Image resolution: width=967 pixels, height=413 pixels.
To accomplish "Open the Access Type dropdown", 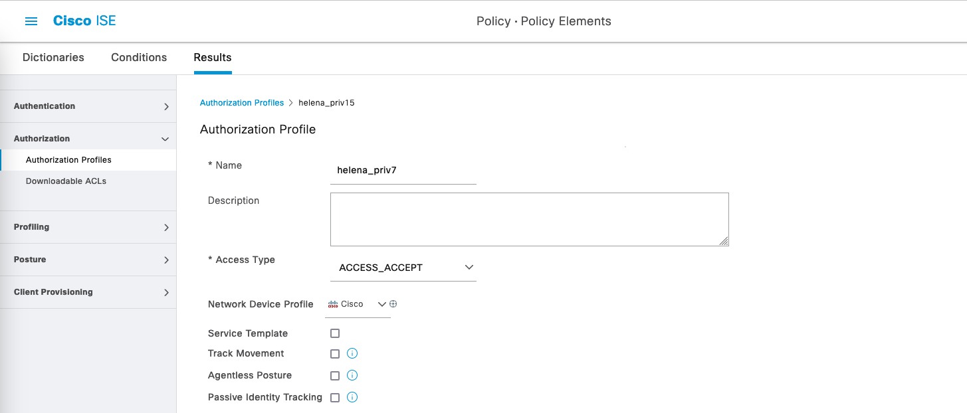I will (x=403, y=268).
